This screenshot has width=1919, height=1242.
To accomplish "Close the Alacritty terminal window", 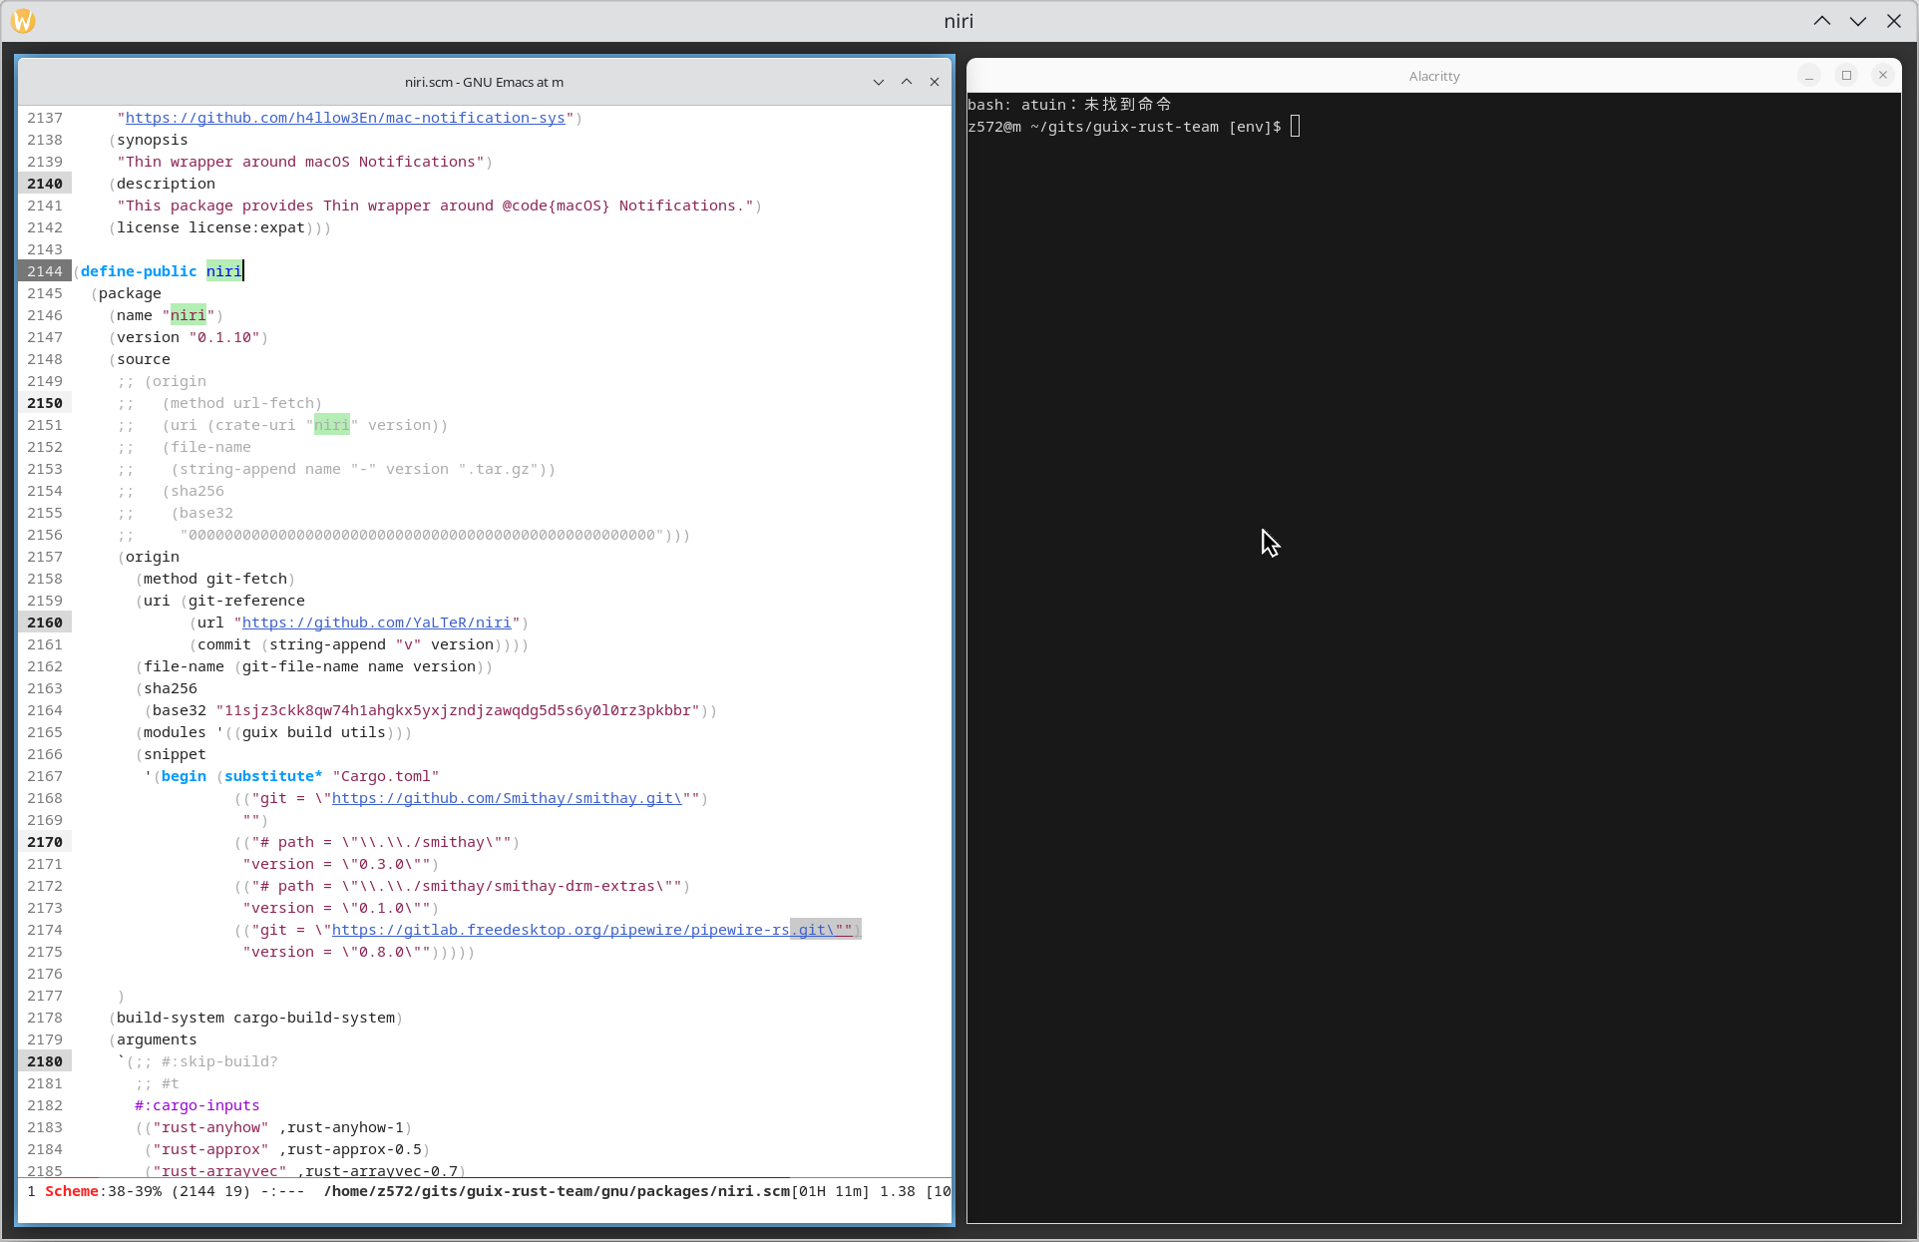I will click(x=1883, y=76).
